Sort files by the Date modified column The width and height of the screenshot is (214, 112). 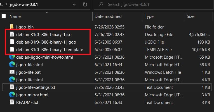tap(108, 16)
